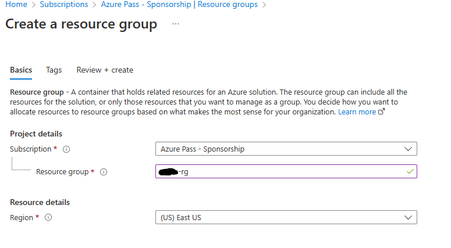451x248 pixels.
Task: Click the Subscription field label
Action: click(x=31, y=149)
